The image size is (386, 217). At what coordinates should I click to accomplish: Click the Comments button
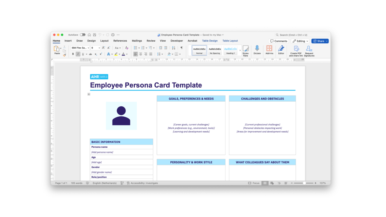pyautogui.click(x=279, y=41)
